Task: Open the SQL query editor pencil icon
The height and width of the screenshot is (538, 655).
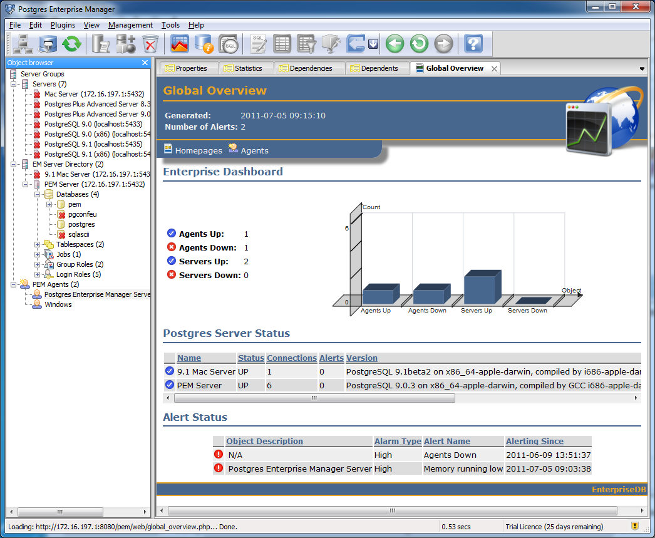Action: [x=259, y=44]
